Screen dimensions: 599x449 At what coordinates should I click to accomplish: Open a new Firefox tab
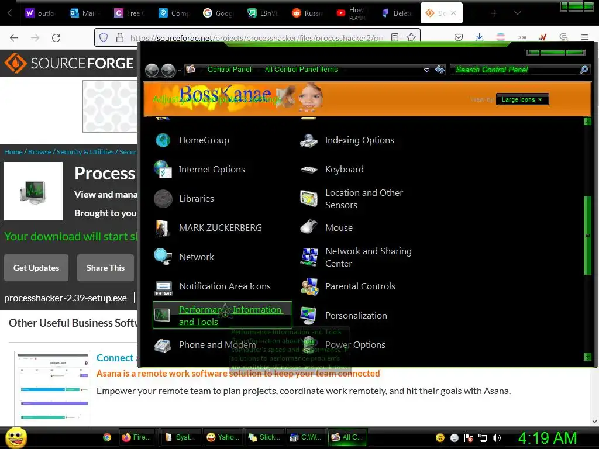click(x=494, y=13)
